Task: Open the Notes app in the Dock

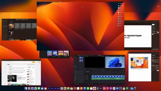Action: (x=91, y=88)
